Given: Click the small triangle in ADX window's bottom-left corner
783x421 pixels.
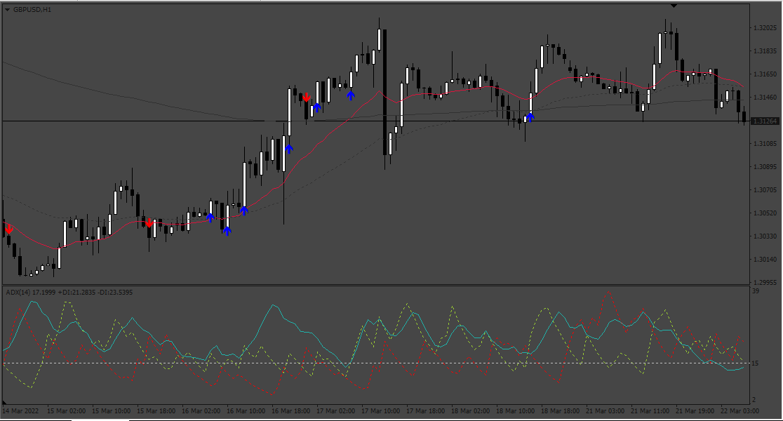Looking at the screenshot, I should coord(5,402).
